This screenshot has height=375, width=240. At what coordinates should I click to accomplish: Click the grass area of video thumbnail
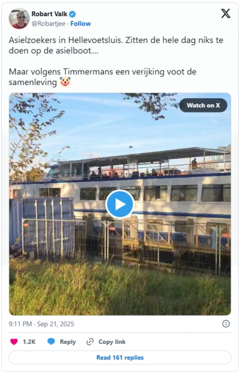coord(120,289)
